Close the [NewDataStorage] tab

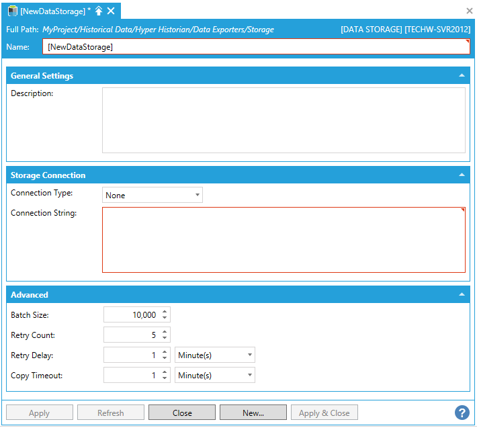111,11
